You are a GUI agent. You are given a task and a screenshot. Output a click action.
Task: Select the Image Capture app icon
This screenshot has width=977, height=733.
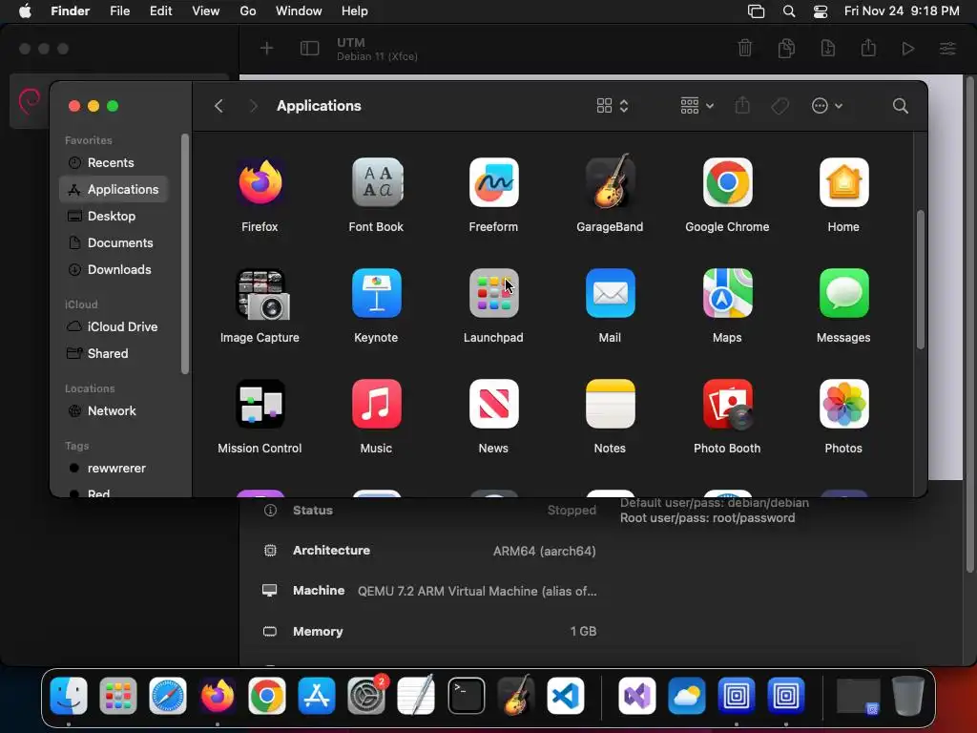pos(261,294)
